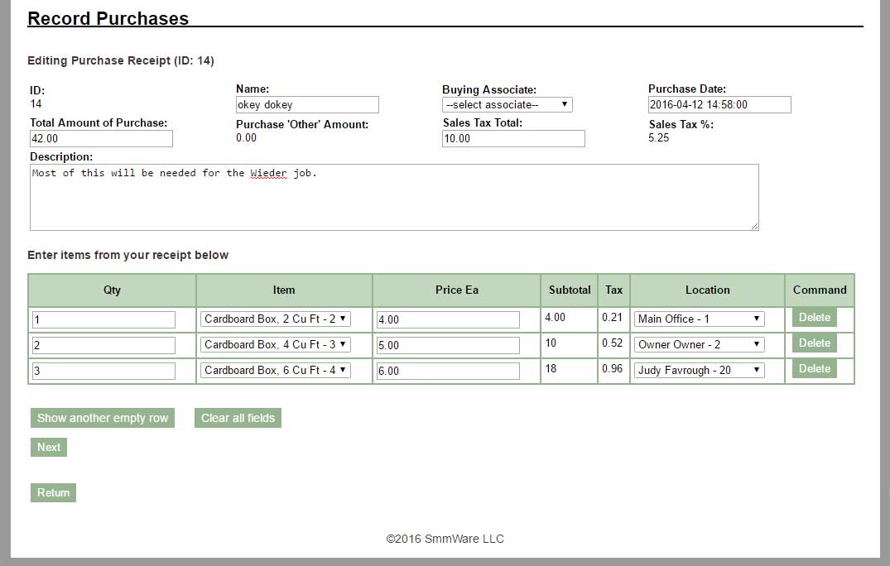Delete the Cardboard Box, 2 Cu Ft row
The height and width of the screenshot is (566, 890).
click(x=815, y=318)
